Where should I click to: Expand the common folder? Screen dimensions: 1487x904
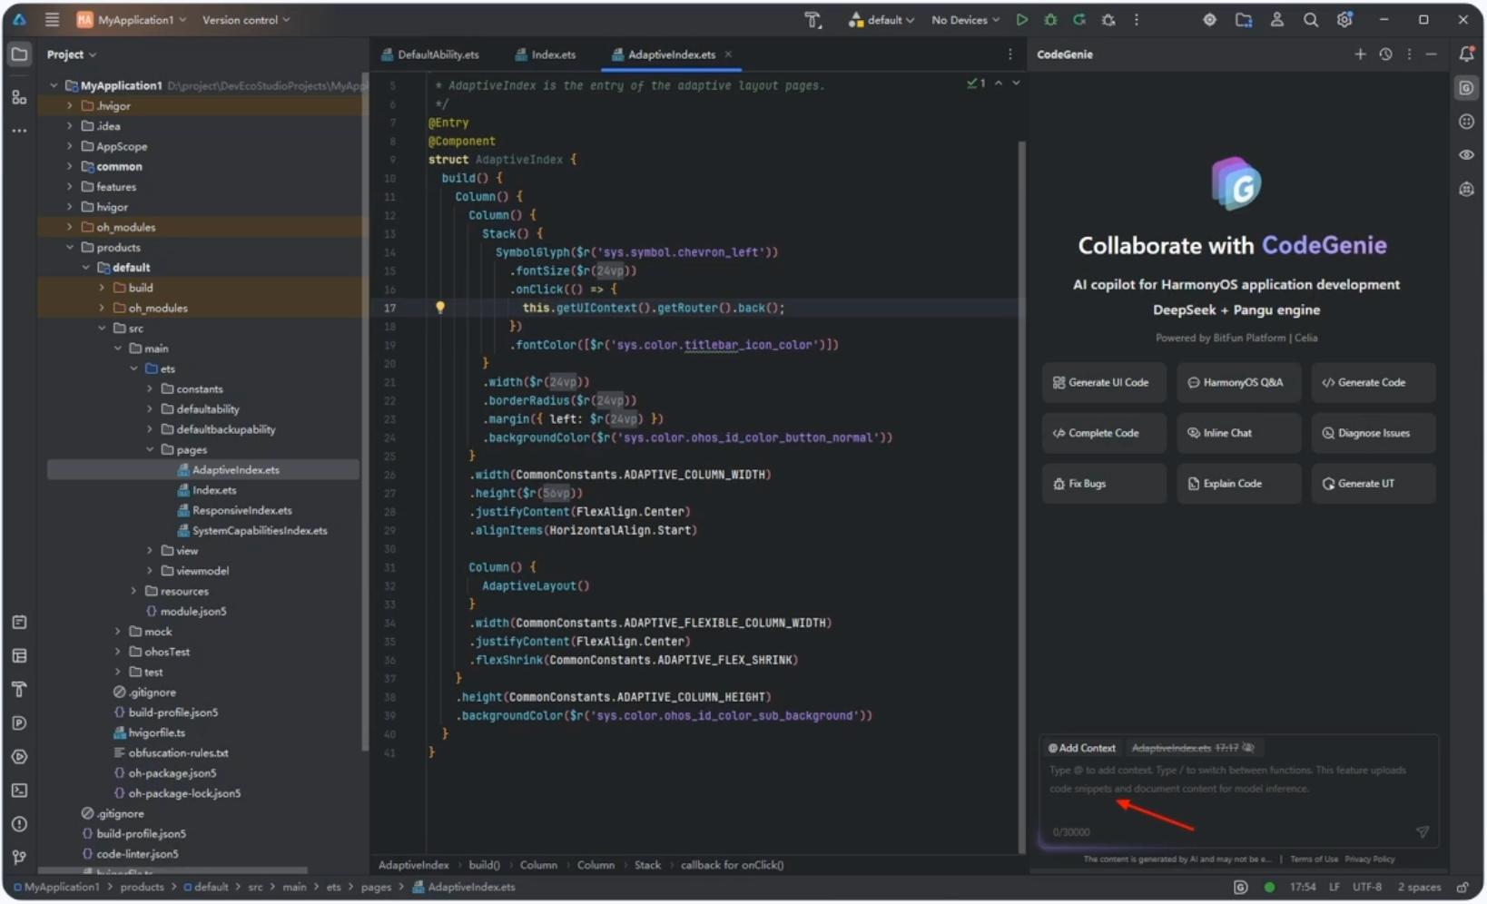70,166
